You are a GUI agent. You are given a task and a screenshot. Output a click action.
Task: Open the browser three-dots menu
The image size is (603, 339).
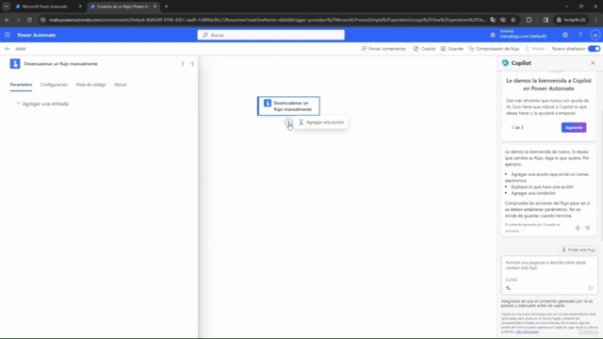[x=595, y=20]
